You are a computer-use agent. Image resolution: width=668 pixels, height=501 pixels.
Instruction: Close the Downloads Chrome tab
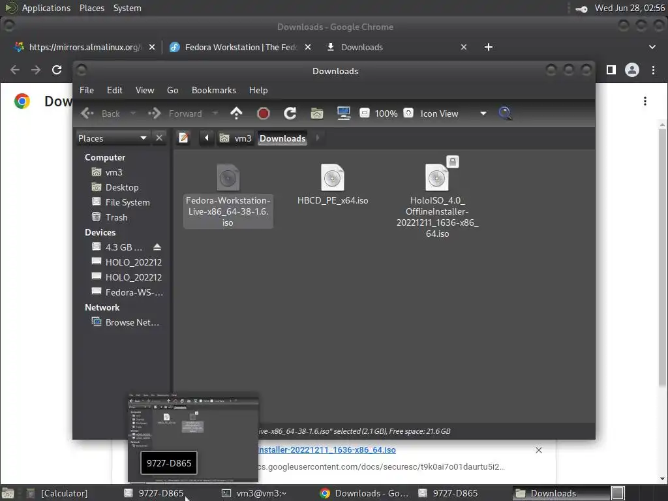pos(464,47)
